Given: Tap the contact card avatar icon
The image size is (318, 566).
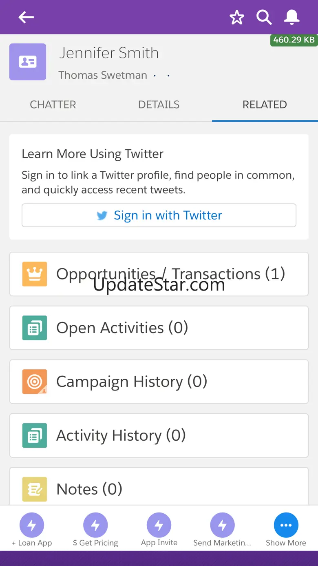Looking at the screenshot, I should [28, 62].
